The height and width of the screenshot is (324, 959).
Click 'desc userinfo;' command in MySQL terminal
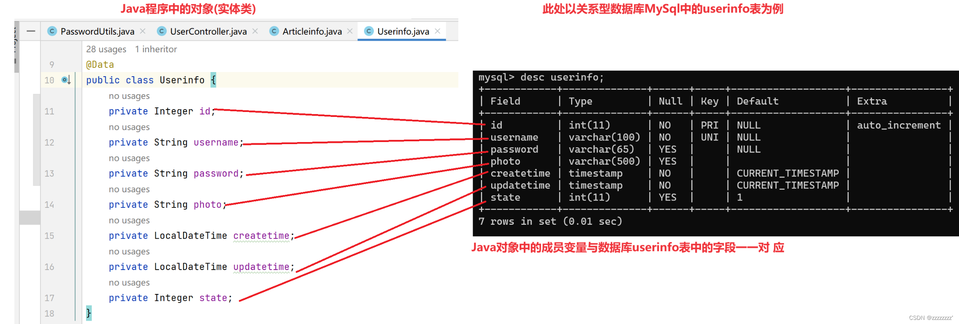tap(562, 77)
